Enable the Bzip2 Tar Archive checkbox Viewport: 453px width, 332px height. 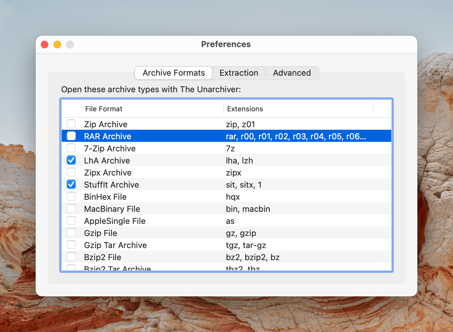pos(71,268)
